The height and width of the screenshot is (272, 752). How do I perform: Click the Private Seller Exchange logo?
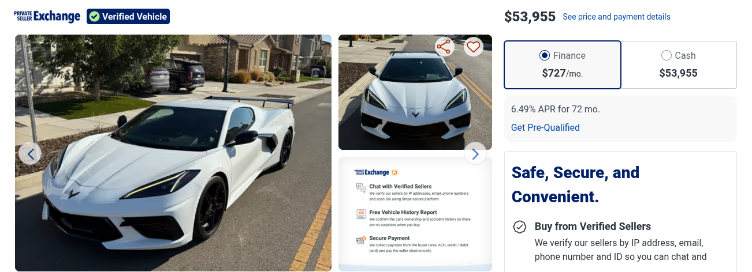[47, 16]
